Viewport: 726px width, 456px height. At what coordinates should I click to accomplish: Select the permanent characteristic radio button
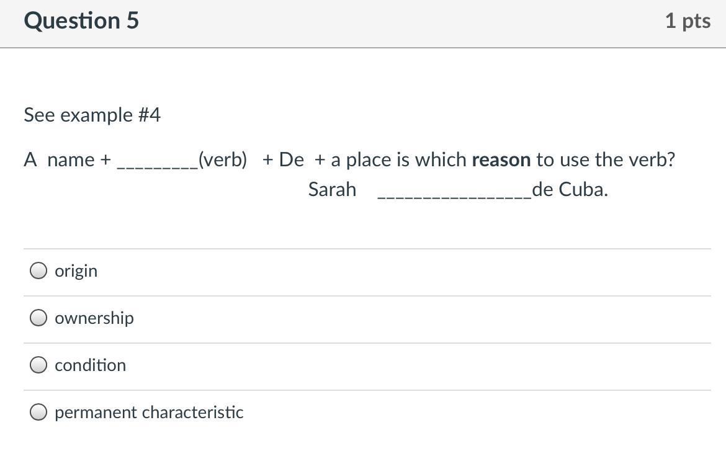38,412
